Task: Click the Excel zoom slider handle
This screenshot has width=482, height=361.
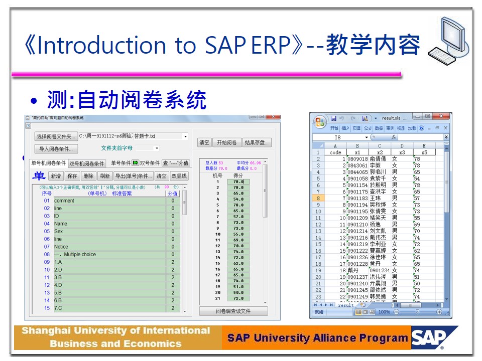Action: 417,312
